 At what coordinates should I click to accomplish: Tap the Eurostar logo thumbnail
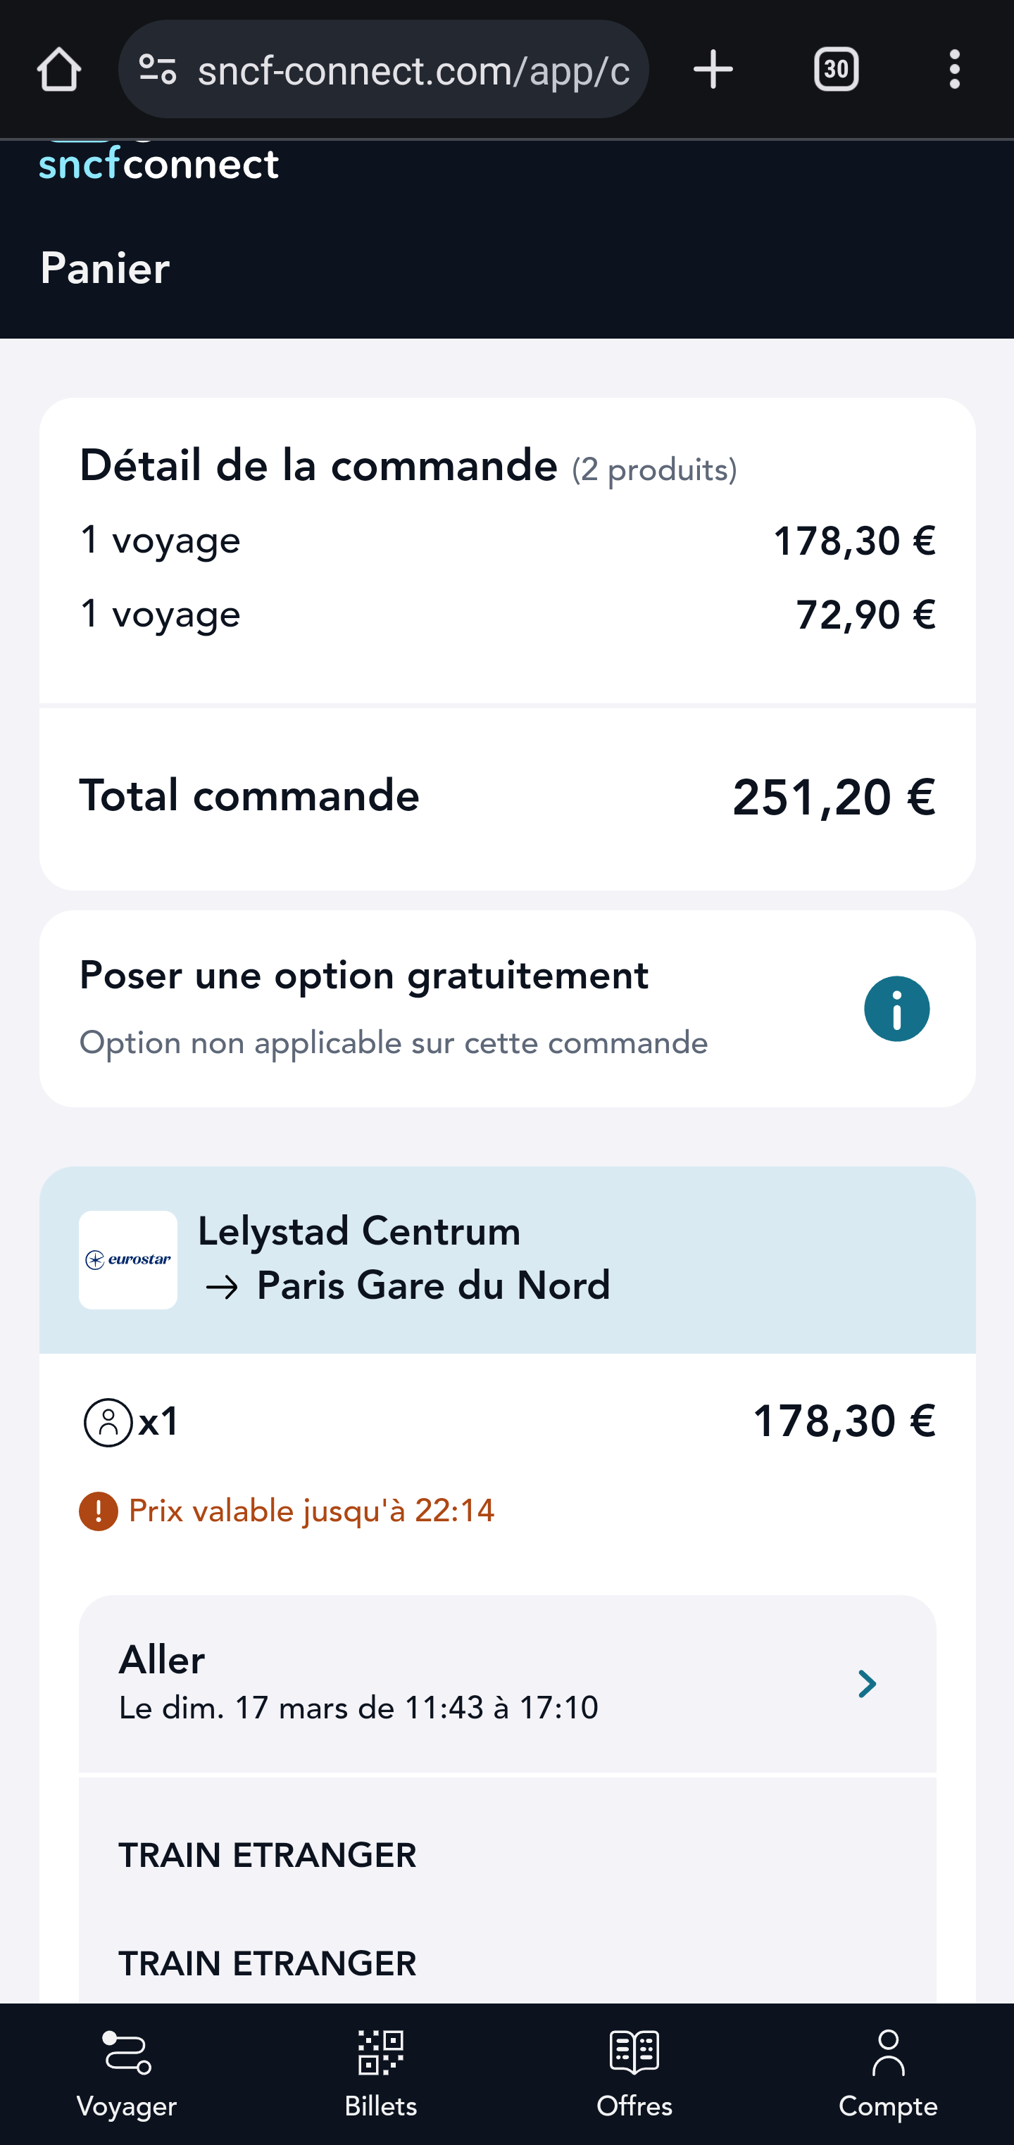(x=127, y=1259)
